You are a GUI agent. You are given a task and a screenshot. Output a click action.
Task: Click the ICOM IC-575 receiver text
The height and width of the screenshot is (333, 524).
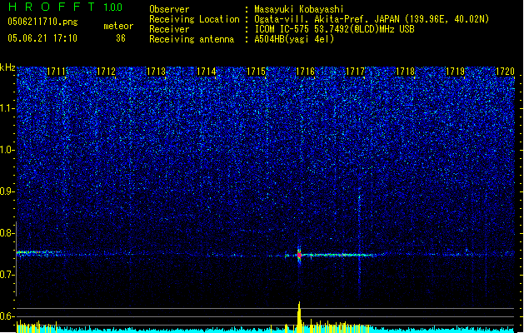point(334,29)
